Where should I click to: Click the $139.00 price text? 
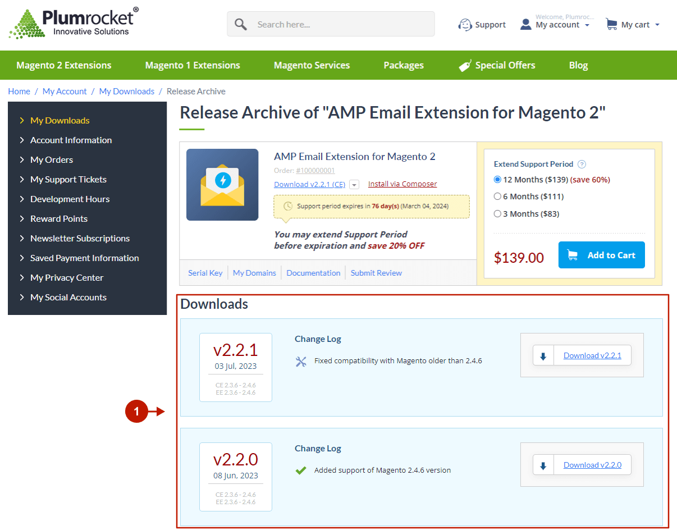coord(519,258)
